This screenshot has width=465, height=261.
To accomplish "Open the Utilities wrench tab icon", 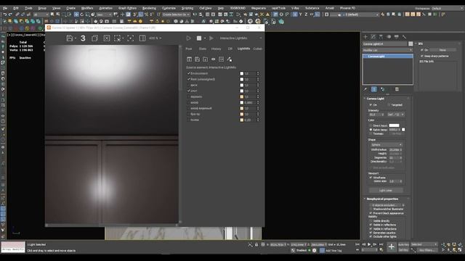I will pos(404,37).
